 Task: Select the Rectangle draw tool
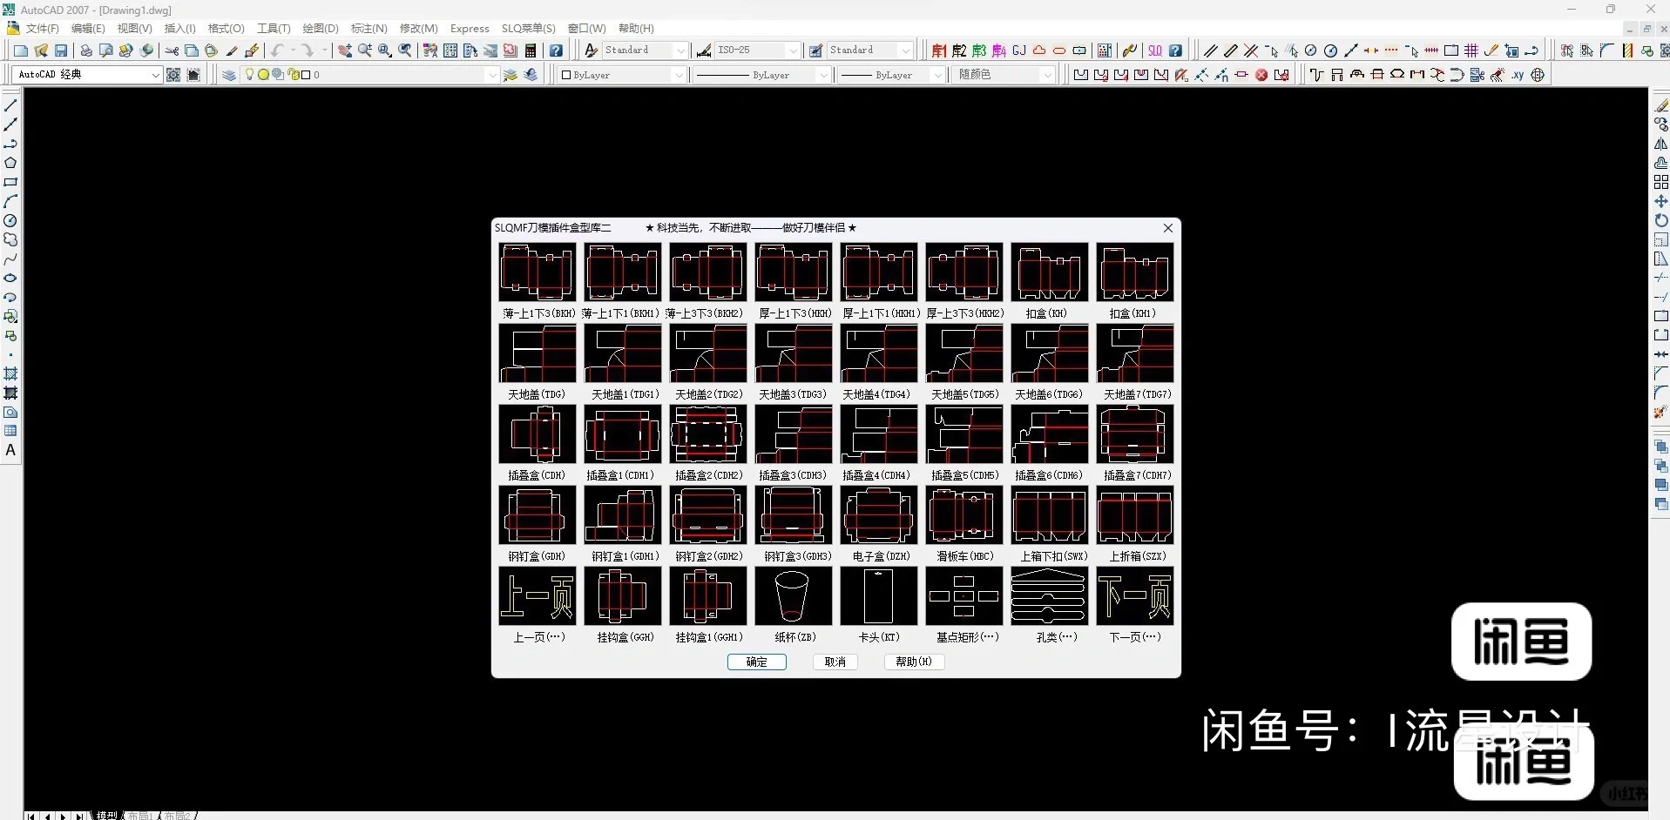(10, 182)
